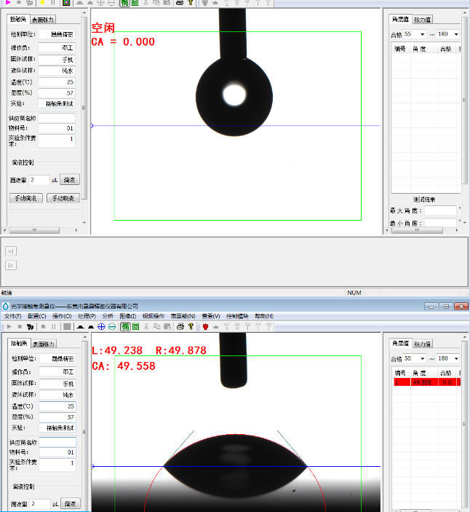Click the 手动取液 button

click(63, 198)
